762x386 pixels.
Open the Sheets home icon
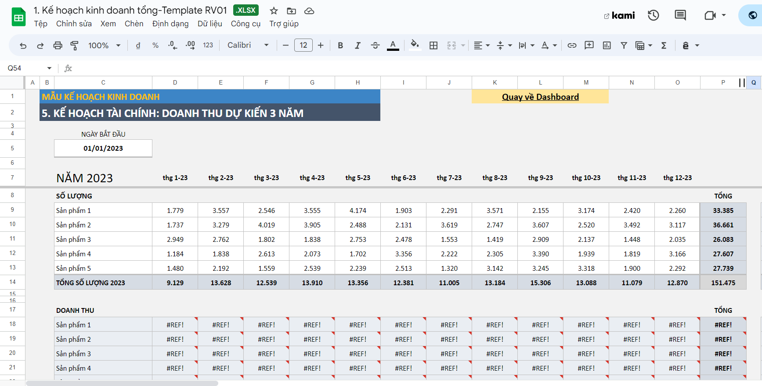click(x=18, y=17)
